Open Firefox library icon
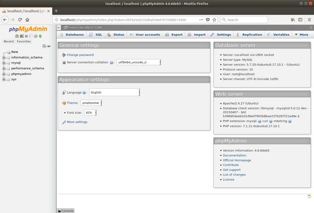Viewport: 314px width, 213px height. 293,19
